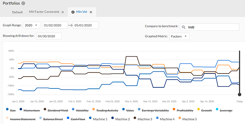Close the Min Vol tab

(91, 12)
